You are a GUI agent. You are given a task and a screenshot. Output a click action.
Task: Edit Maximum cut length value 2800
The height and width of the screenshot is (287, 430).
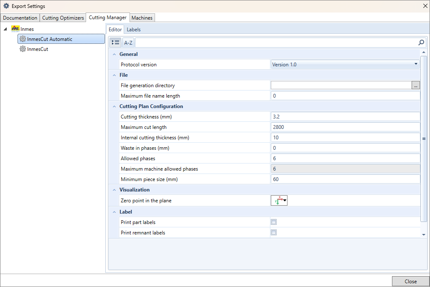pyautogui.click(x=345, y=127)
